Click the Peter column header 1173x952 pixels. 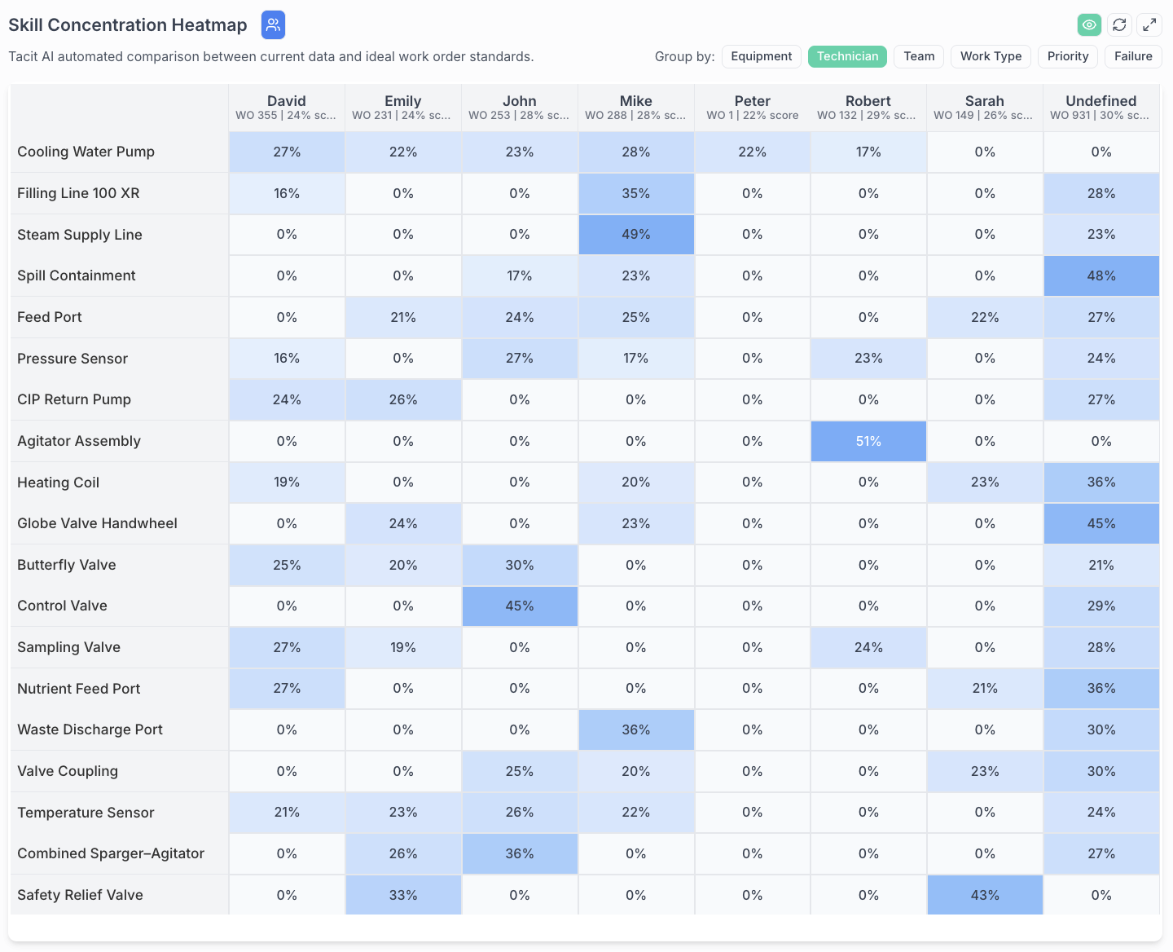752,107
